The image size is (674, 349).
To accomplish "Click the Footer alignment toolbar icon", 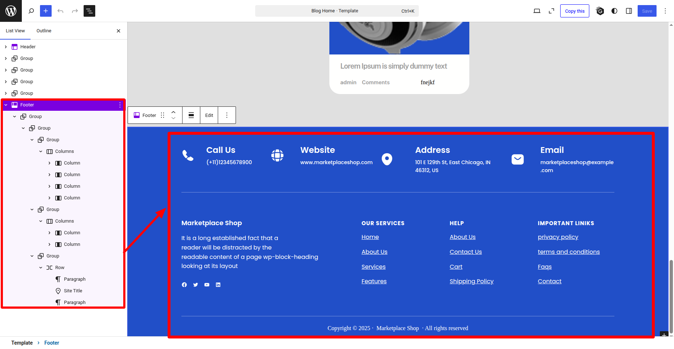I will 191,115.
